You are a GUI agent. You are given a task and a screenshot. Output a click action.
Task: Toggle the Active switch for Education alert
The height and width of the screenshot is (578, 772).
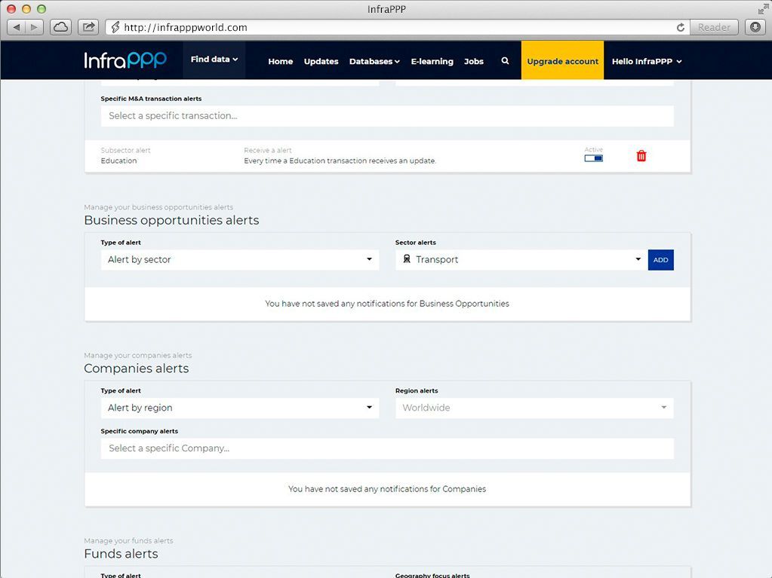[x=594, y=158]
